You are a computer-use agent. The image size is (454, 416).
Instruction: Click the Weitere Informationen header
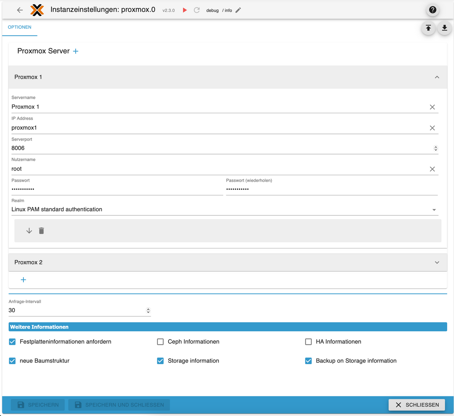(228, 327)
